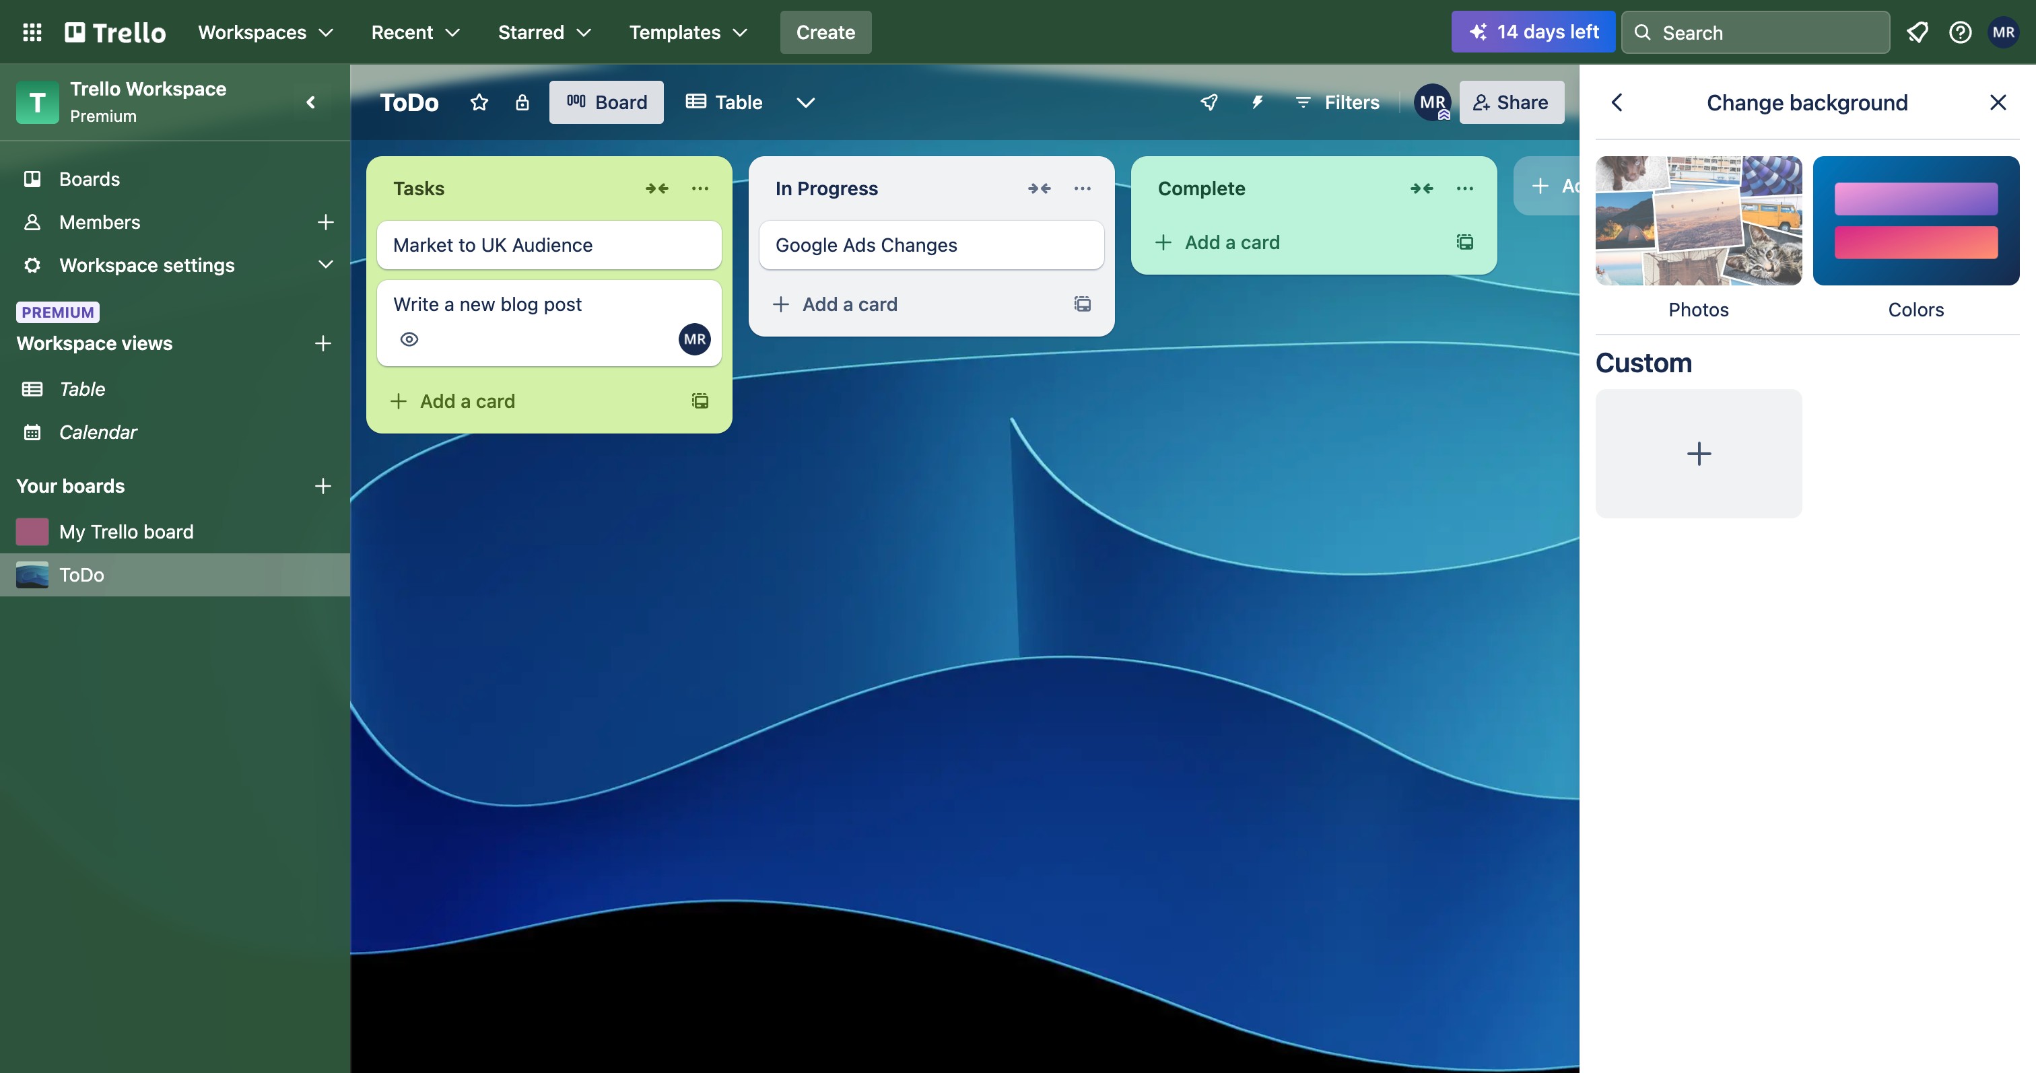
Task: Open Market to UK Audience card
Action: (x=549, y=245)
